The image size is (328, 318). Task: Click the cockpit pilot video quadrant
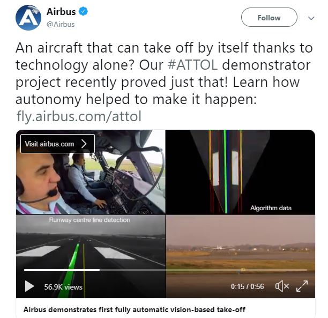91,172
